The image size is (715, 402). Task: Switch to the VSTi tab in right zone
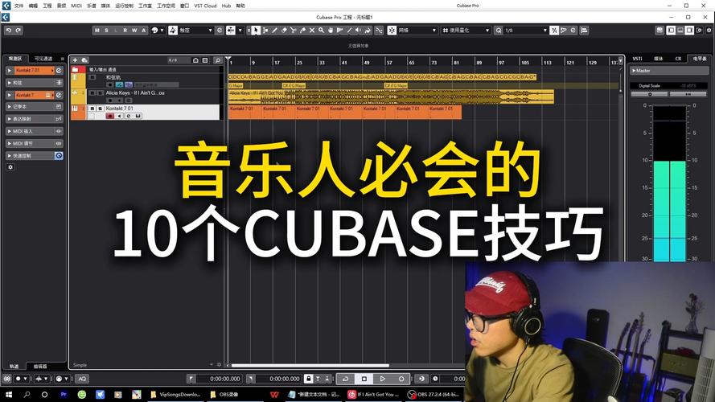(637, 59)
